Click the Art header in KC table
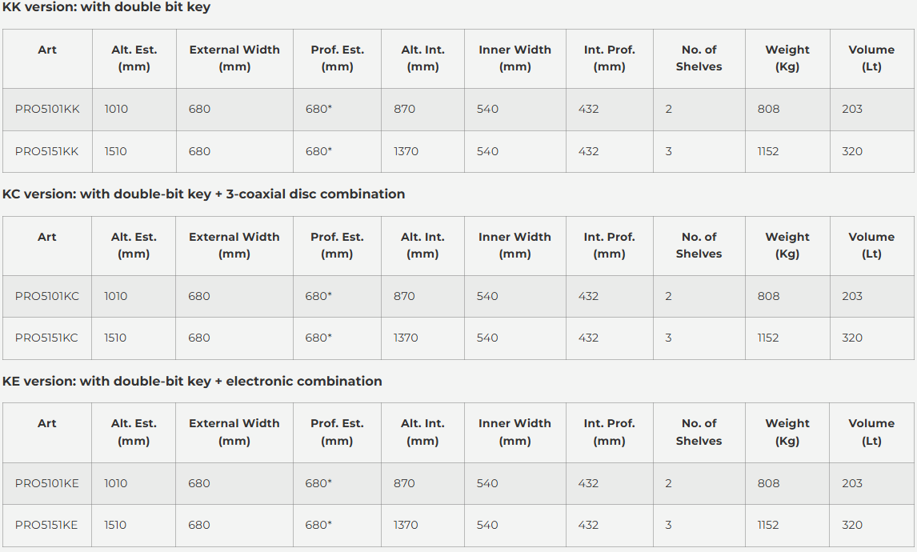Viewport: 917px width, 552px height. pos(46,237)
